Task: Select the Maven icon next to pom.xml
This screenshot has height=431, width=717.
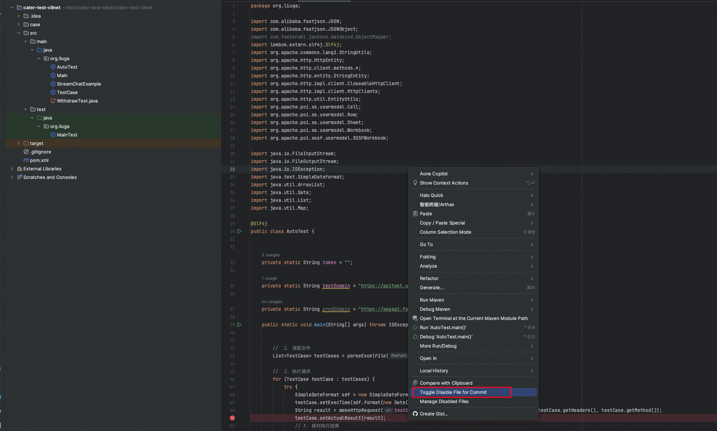Action: point(26,160)
